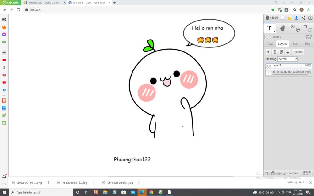314x196 pixels.
Task: Open sidebar settings gear icon
Action: [x=4, y=20]
